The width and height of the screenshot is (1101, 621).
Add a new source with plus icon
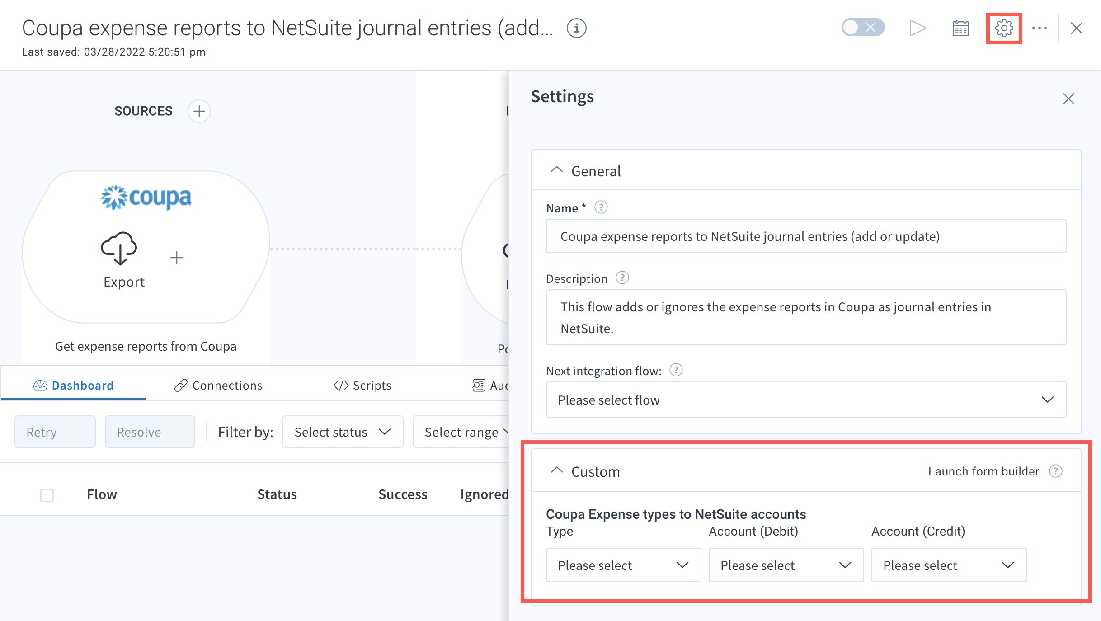click(x=199, y=111)
